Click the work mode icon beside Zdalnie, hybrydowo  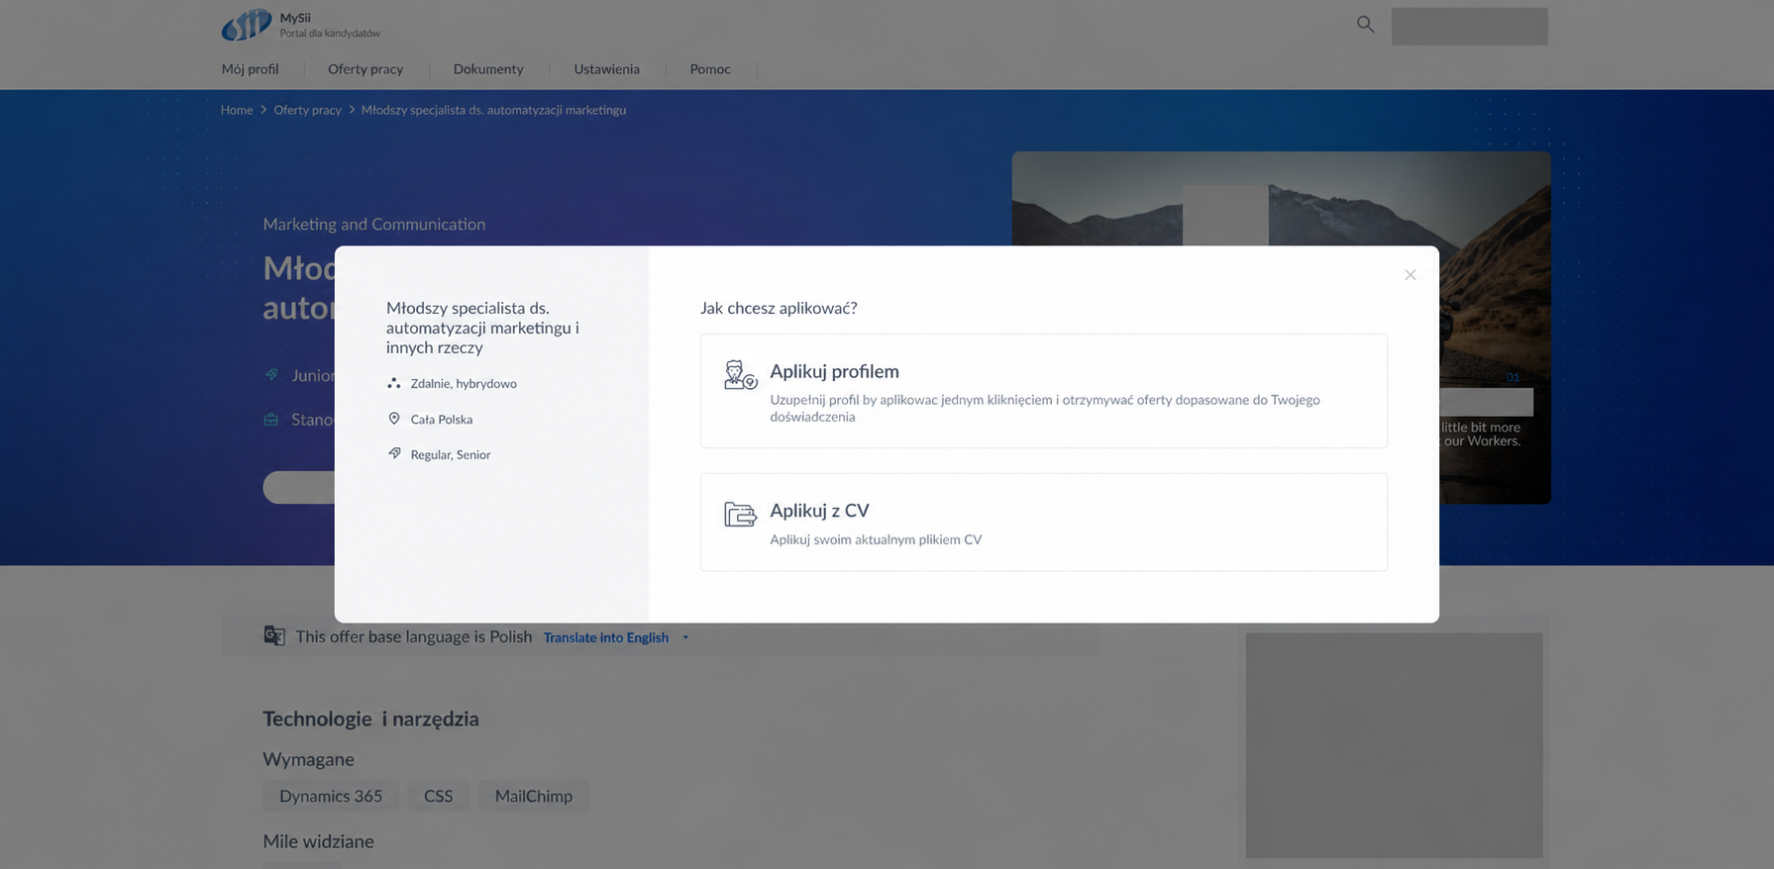coord(393,383)
